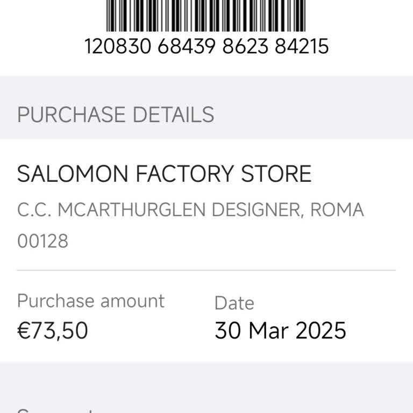The height and width of the screenshot is (413, 413).
Task: Tap the 30 Mar 2025 date value
Action: tap(280, 330)
